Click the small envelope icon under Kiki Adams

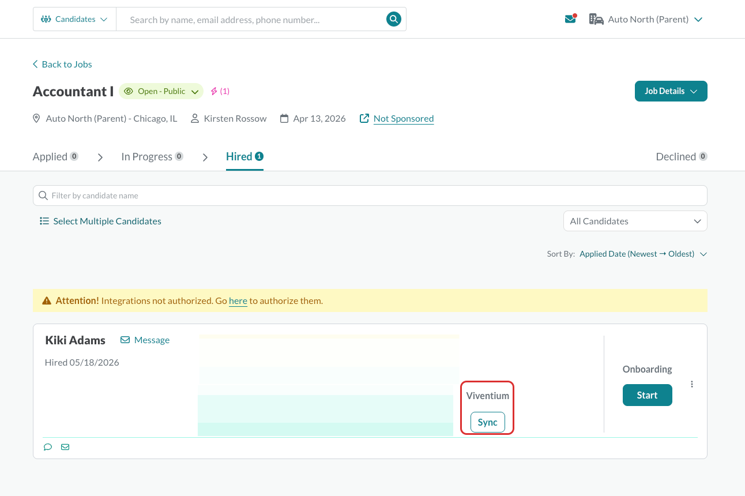pyautogui.click(x=65, y=447)
